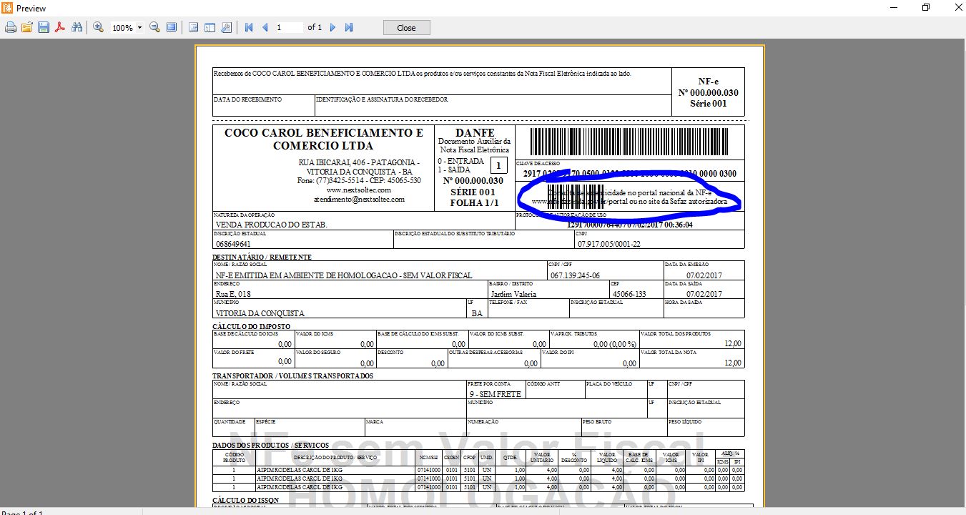
Task: Go to the previous page arrow
Action: tap(265, 28)
